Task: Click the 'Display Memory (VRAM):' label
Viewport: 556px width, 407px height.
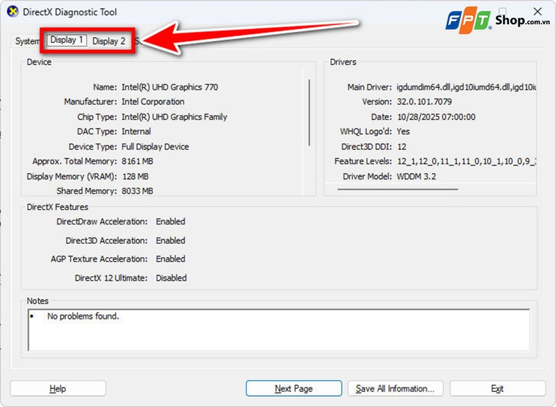Action: tap(72, 176)
